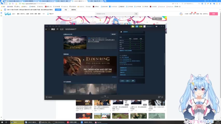Viewport: 221px width, 124px height.
Task: Open the bilibili user avatar
Action: pos(181,14)
